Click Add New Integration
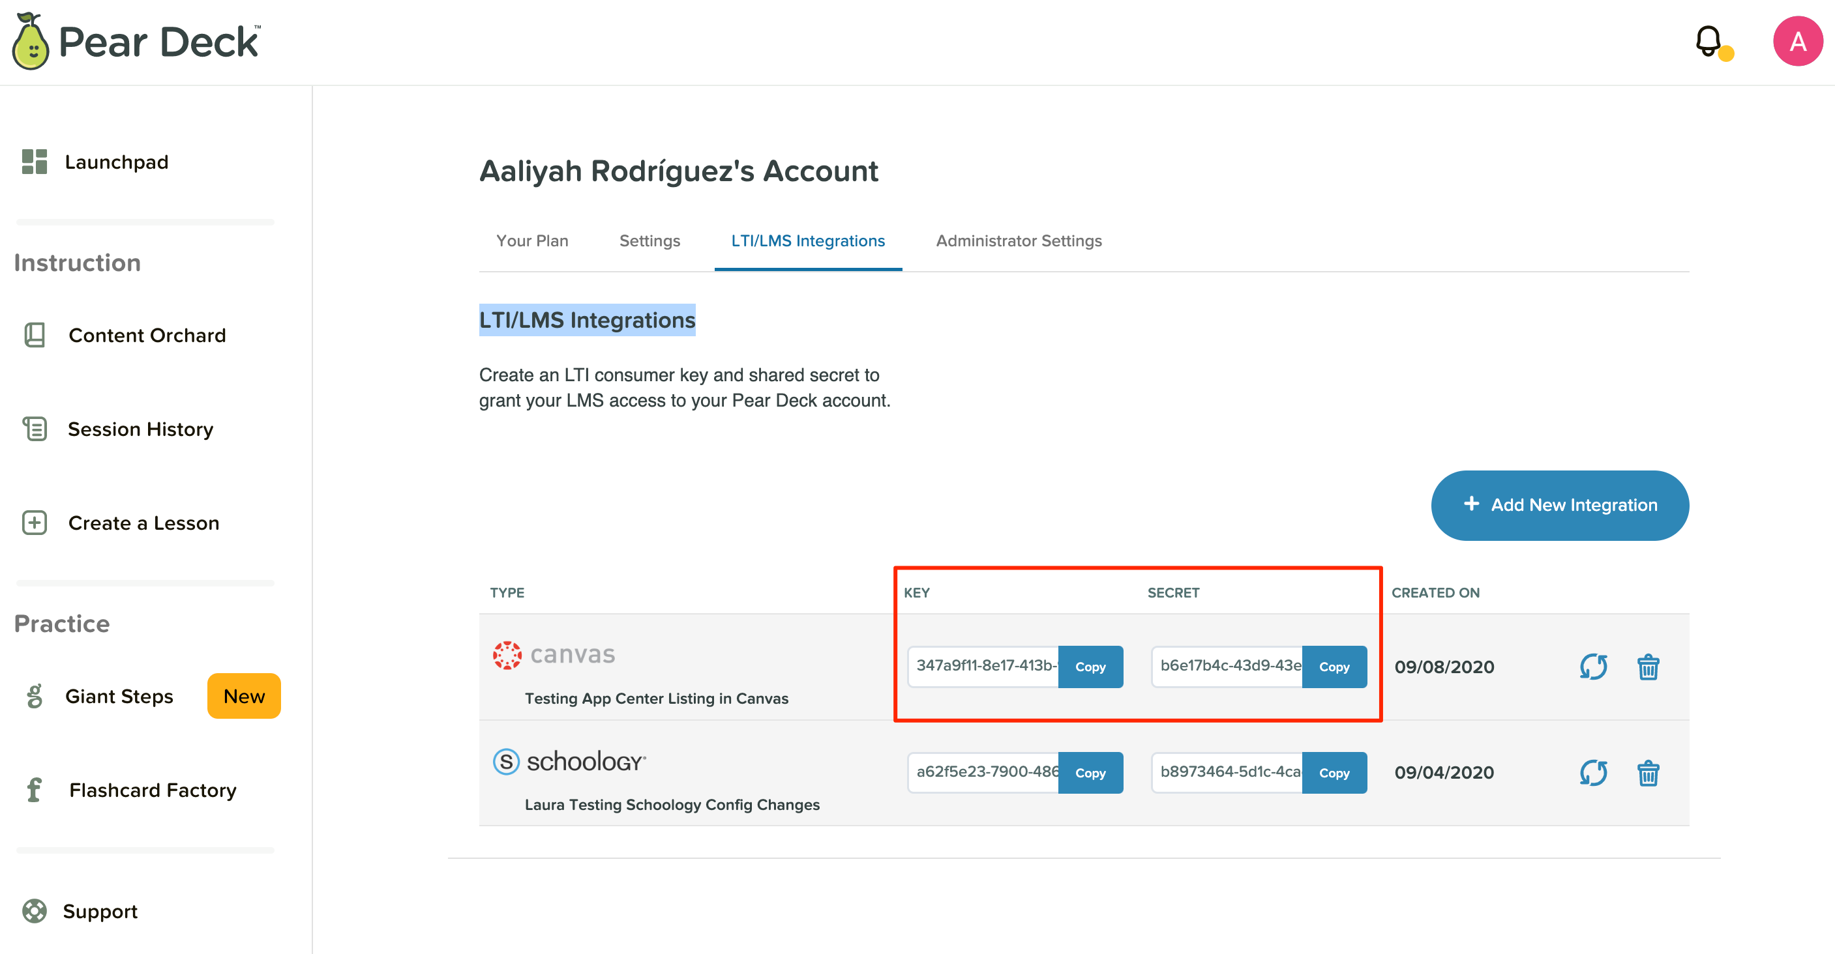Viewport: 1835px width, 954px height. 1559,505
